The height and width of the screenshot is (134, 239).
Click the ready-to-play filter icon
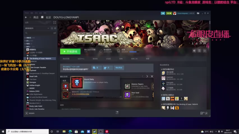click(x=55, y=28)
